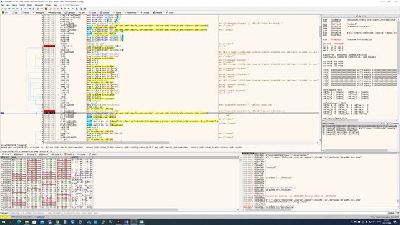This screenshot has height=225, width=400.
Task: Select the Dump 2 tab
Action: tap(18, 154)
